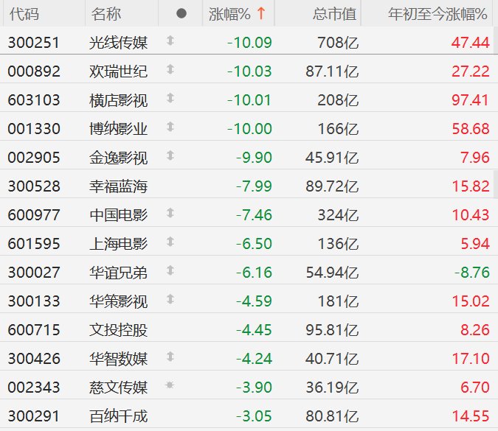This screenshot has height=431, width=498.
Task: Click the 97.41 year-to-date value
Action: 470,100
